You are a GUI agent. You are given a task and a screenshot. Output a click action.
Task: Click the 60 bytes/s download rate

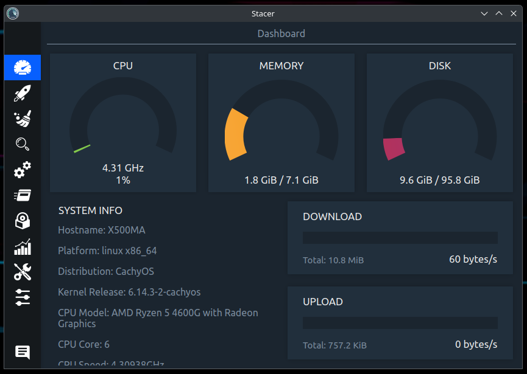coord(473,259)
